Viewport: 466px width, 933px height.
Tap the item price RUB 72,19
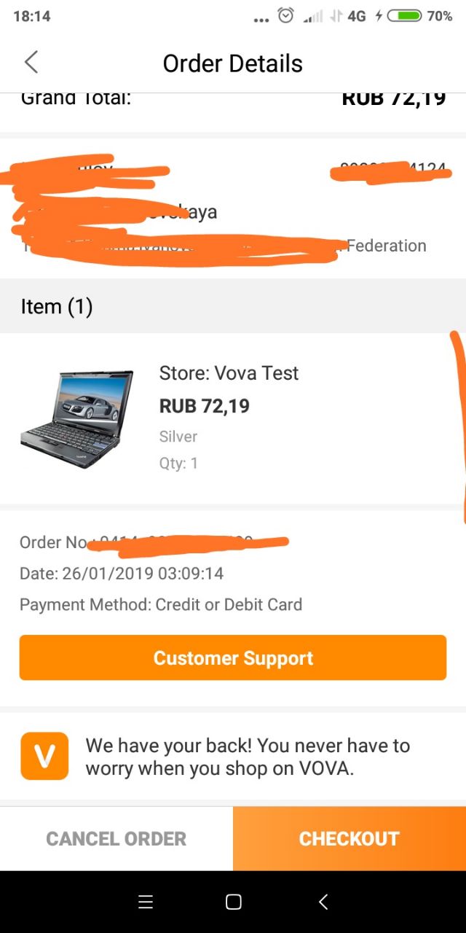pos(205,406)
